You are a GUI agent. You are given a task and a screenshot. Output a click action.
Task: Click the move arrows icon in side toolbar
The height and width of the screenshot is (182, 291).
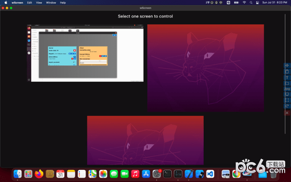point(287,66)
